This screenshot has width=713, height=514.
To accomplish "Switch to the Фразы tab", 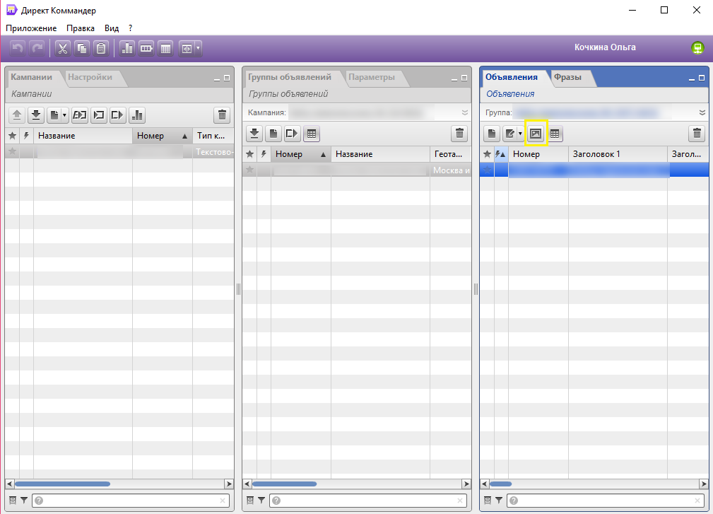I will point(567,77).
